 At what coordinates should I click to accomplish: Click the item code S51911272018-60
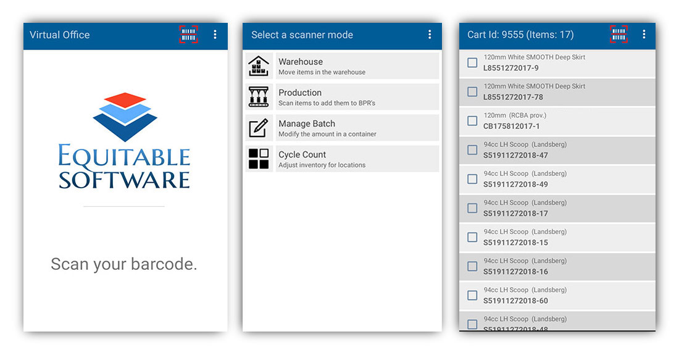tap(516, 301)
